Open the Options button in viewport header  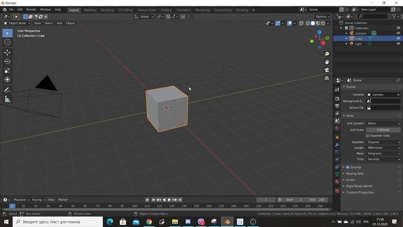[x=322, y=17]
